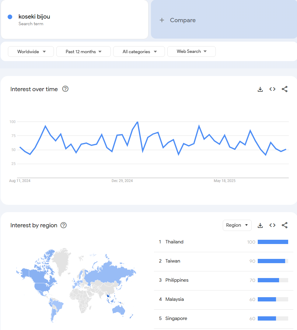
Task: Click the chart line peak at 100
Action: pyautogui.click(x=138, y=122)
